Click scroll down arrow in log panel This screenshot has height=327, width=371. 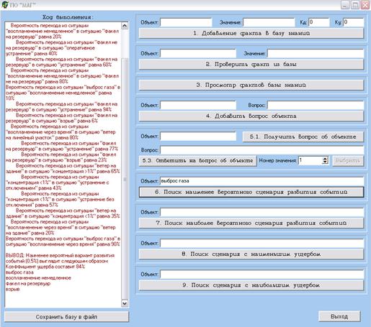coord(125,303)
